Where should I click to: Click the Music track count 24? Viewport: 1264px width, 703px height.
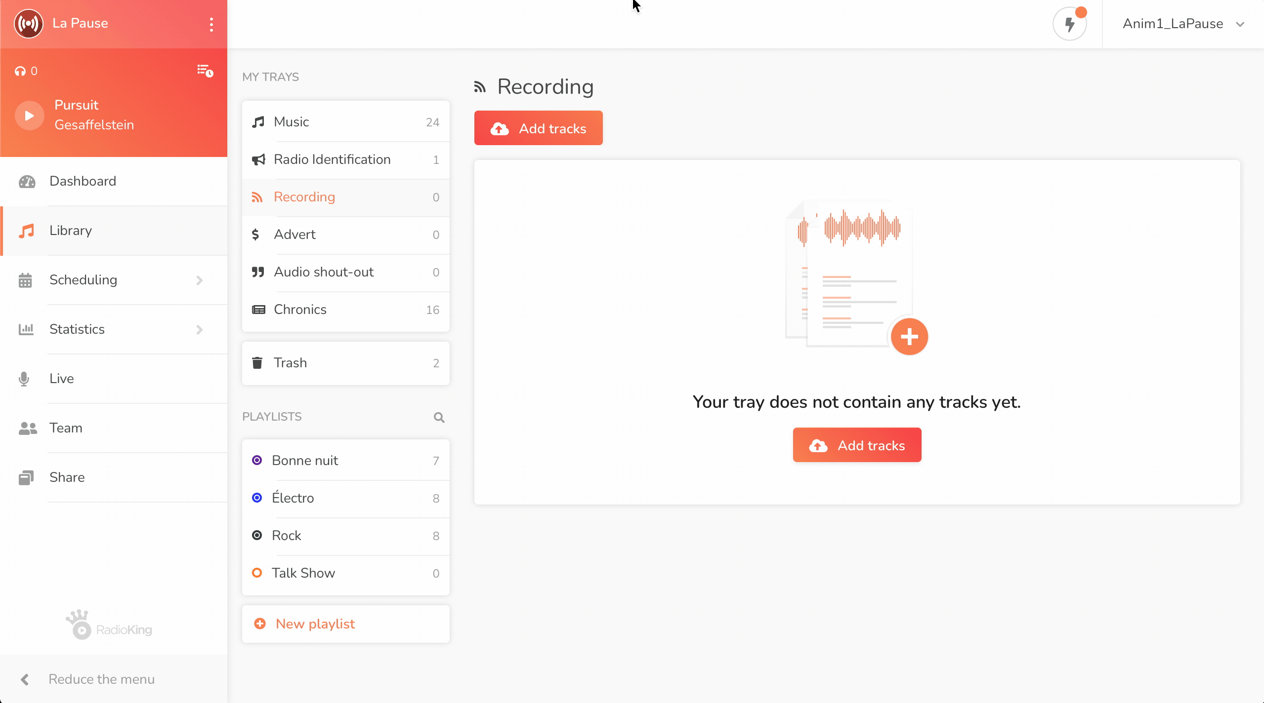[432, 122]
